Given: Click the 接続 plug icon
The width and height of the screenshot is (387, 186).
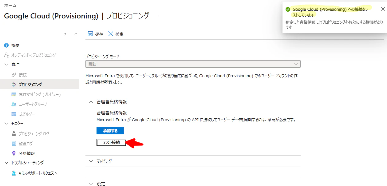Looking at the screenshot, I should click(x=14, y=75).
